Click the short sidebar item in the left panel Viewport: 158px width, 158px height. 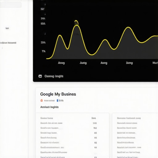7,28
